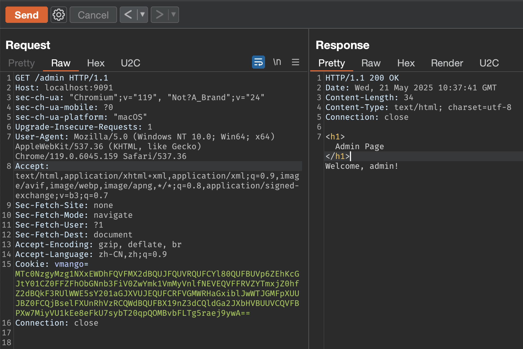
Task: Open the Response U2C tab
Action: [x=489, y=63]
